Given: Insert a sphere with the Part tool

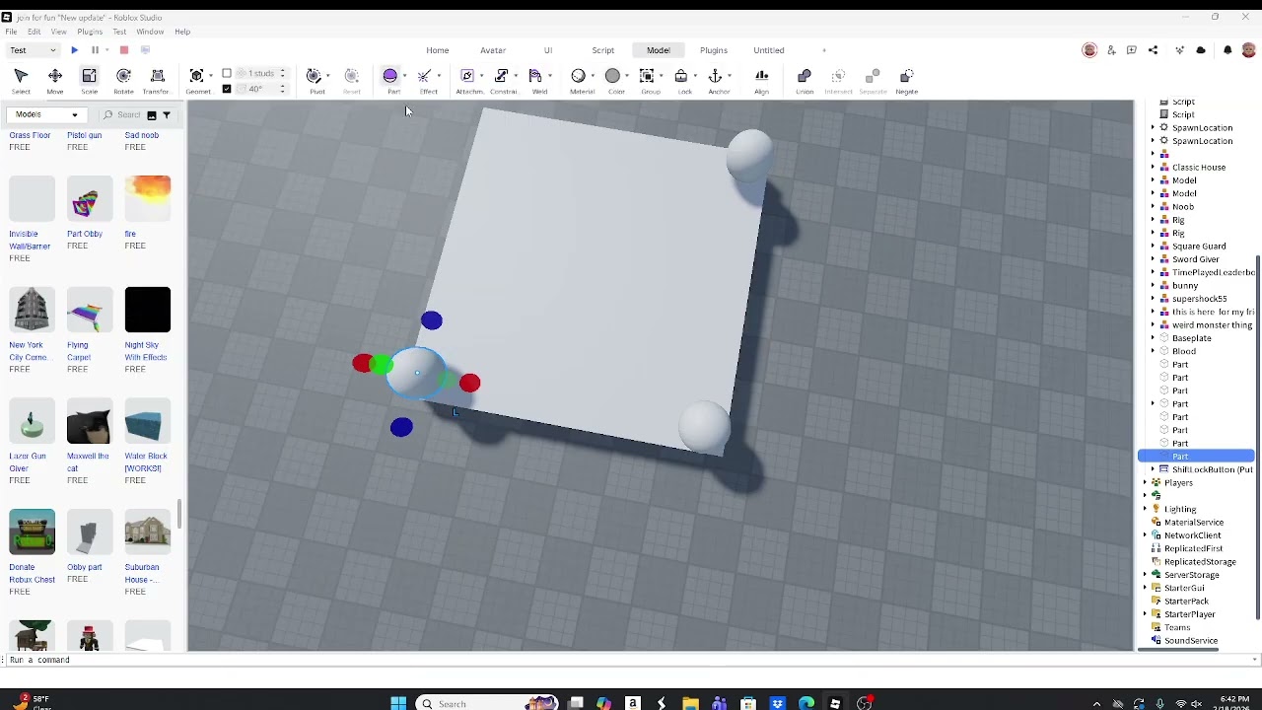Looking at the screenshot, I should [x=390, y=76].
